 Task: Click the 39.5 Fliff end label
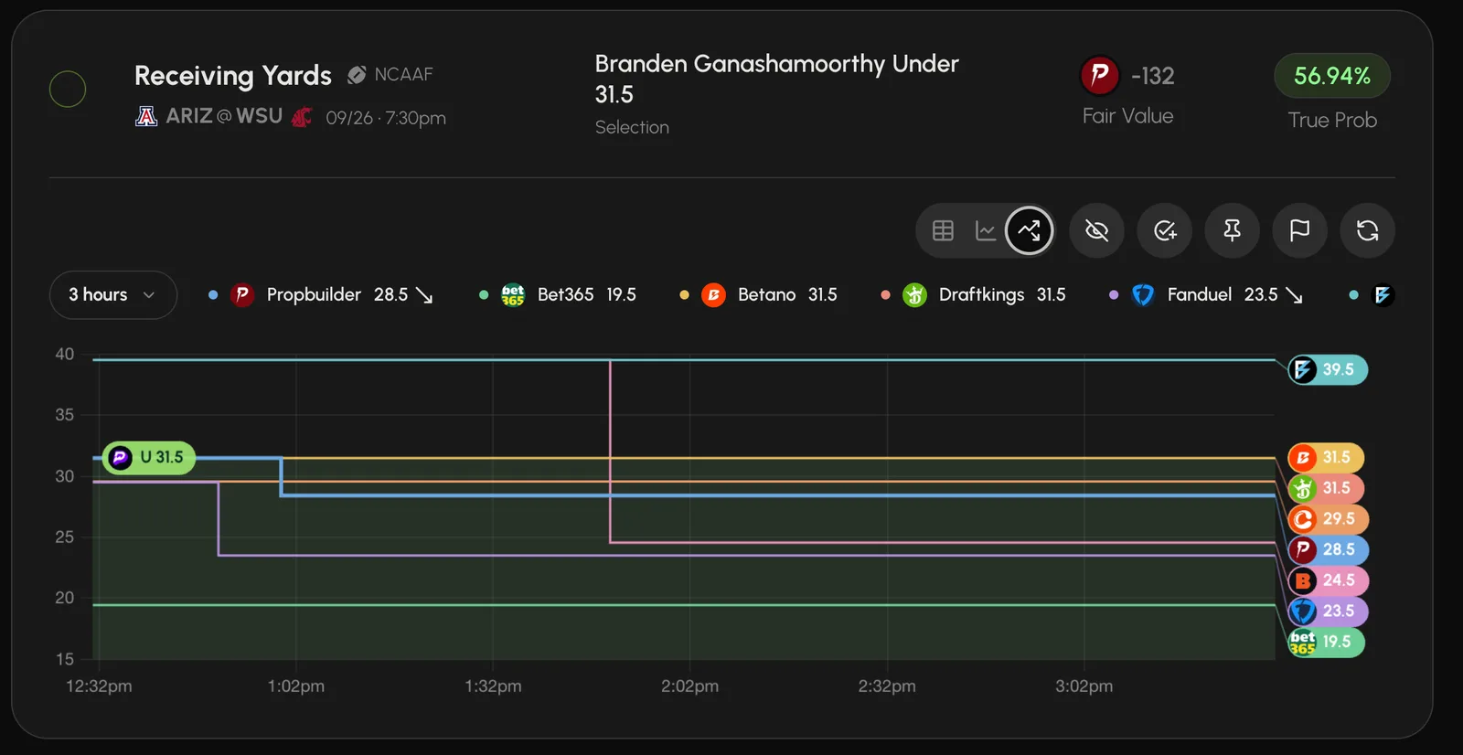pyautogui.click(x=1328, y=369)
